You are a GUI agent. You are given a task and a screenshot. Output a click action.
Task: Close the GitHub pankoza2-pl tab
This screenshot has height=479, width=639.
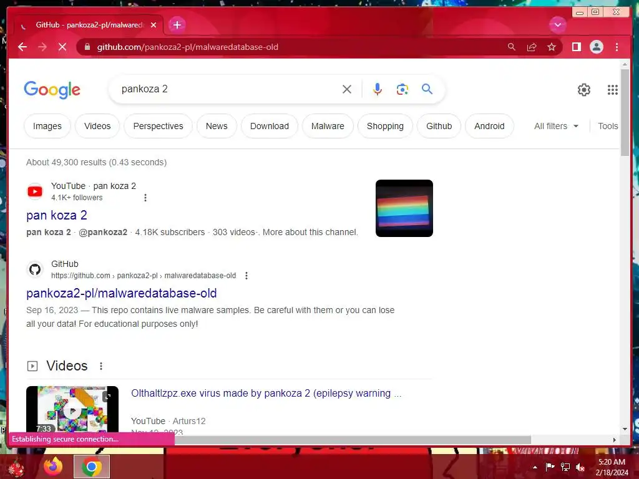point(154,25)
